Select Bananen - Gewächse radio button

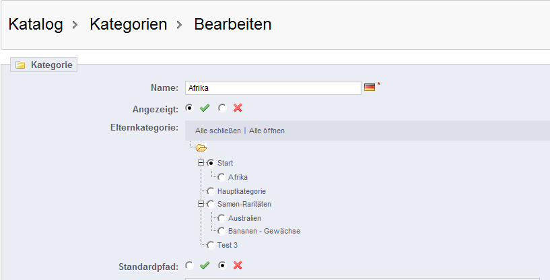(x=221, y=231)
